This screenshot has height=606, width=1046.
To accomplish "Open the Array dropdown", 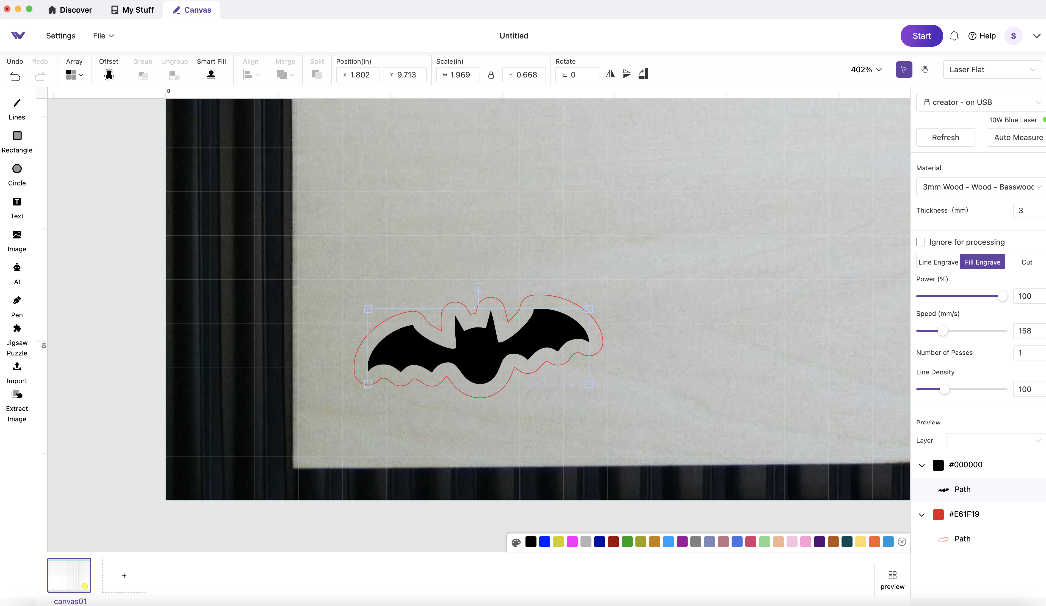I will coord(74,75).
